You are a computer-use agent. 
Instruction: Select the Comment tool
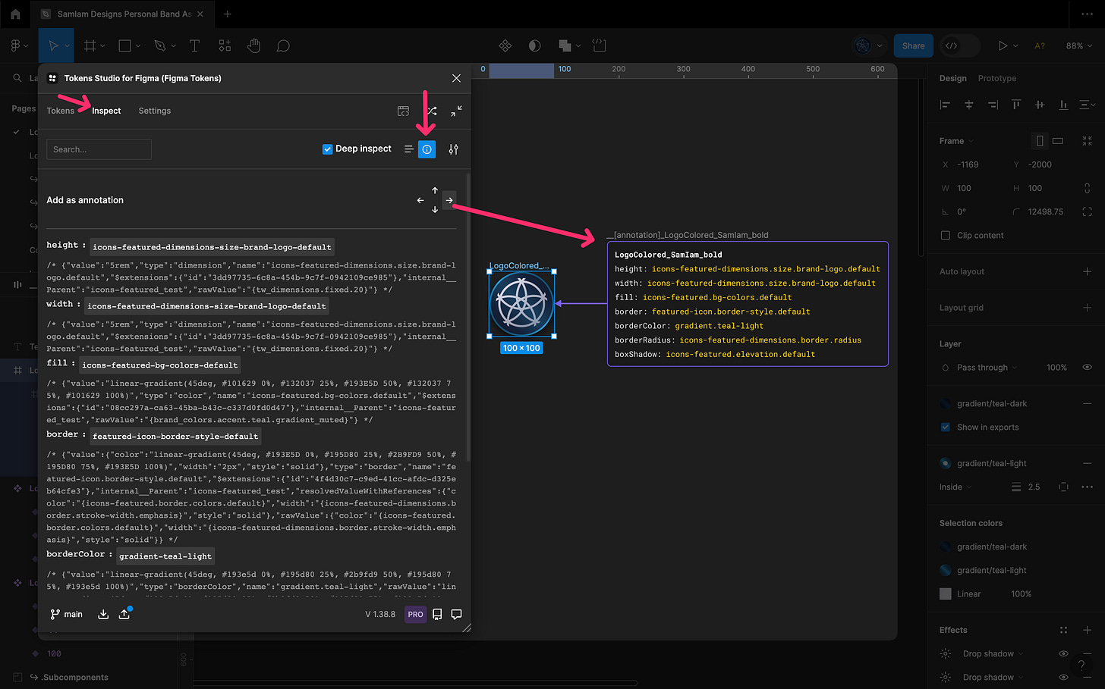pyautogui.click(x=283, y=45)
